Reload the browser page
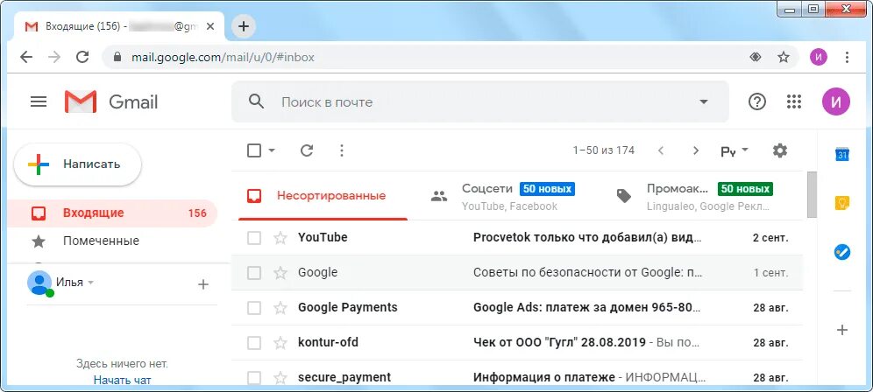Screen dimensions: 873x392 82,57
